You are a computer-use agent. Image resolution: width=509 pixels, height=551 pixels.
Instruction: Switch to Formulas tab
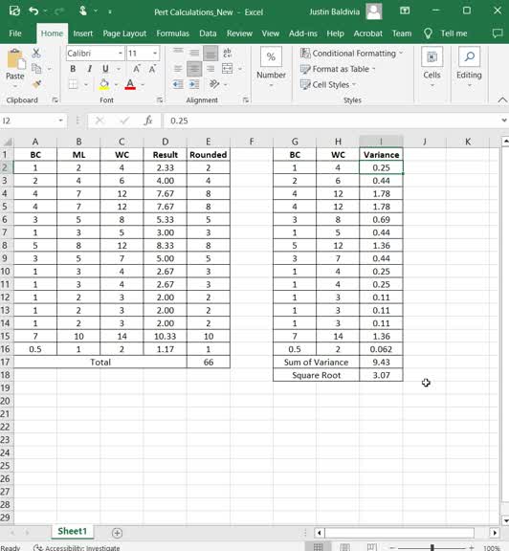(172, 33)
